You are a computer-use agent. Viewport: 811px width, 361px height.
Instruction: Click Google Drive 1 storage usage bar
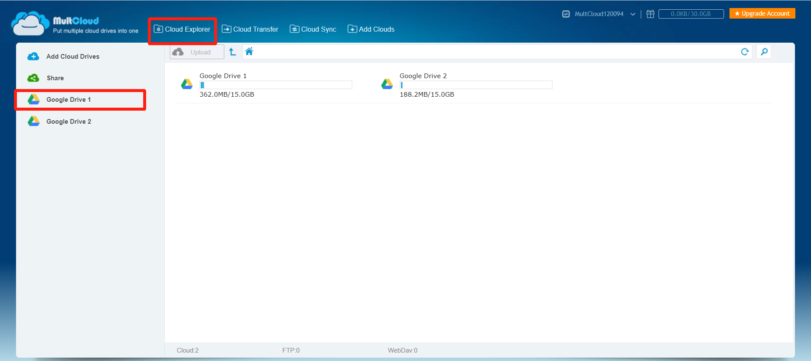point(276,85)
